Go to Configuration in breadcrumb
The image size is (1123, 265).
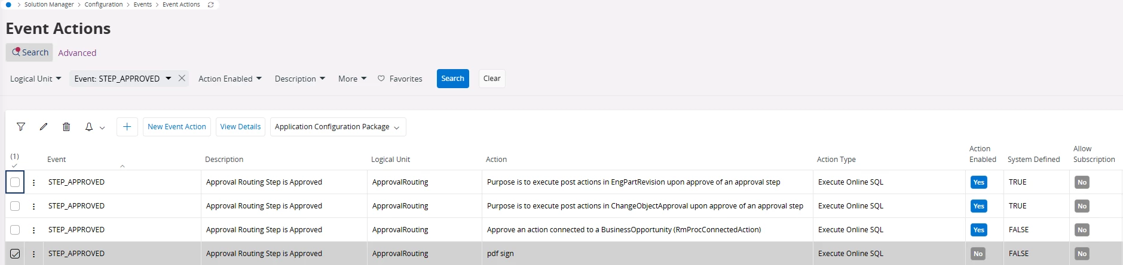pyautogui.click(x=103, y=5)
